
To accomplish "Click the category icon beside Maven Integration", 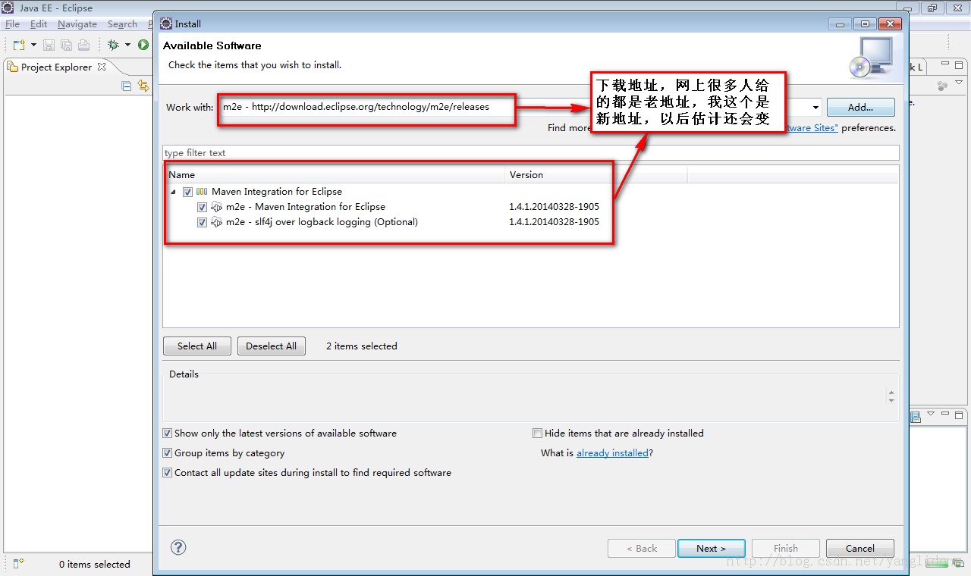I will click(x=202, y=192).
